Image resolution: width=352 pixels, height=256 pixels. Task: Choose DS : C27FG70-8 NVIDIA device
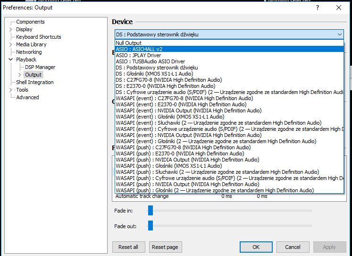(x=229, y=80)
